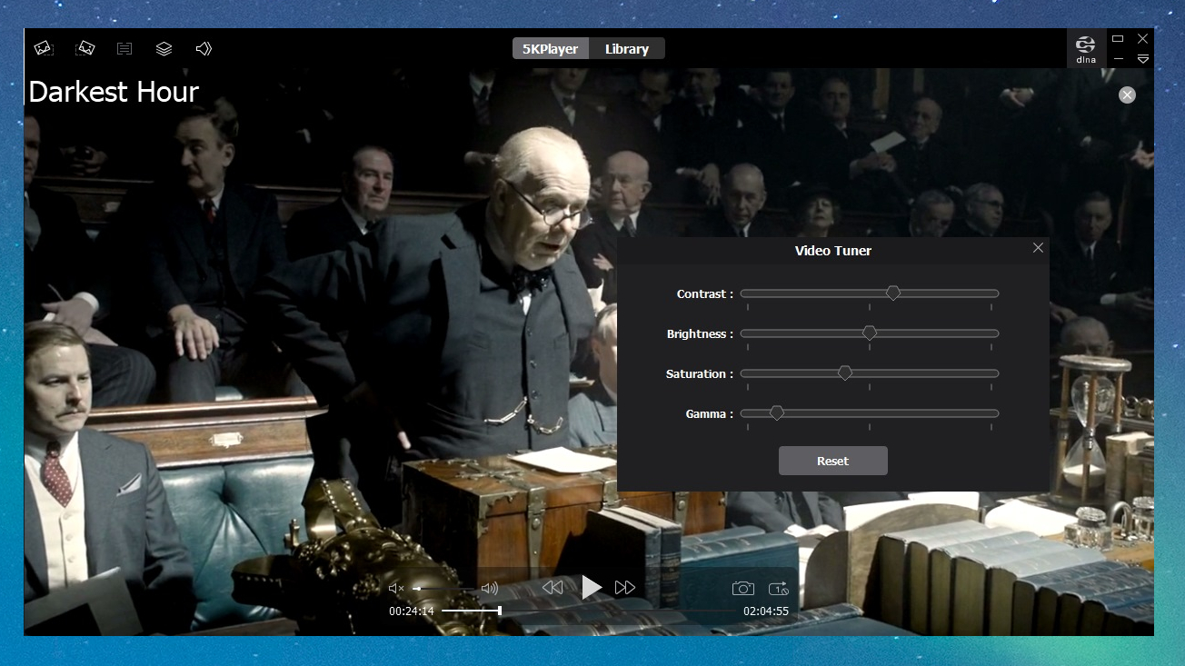This screenshot has width=1185, height=666.
Task: Play the video
Action: coord(592,587)
